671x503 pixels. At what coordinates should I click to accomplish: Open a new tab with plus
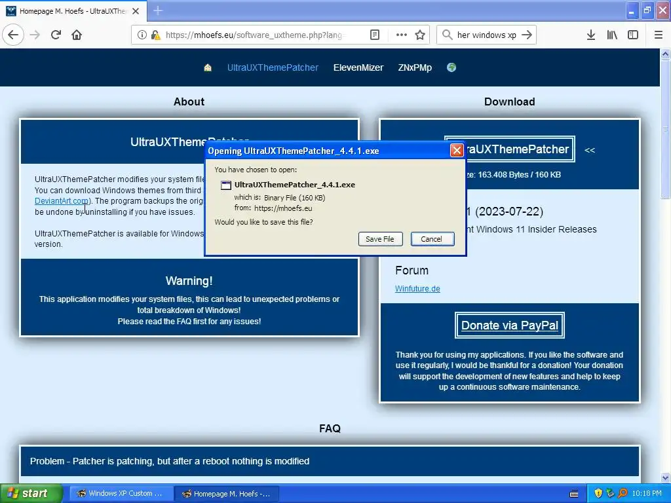pyautogui.click(x=158, y=11)
